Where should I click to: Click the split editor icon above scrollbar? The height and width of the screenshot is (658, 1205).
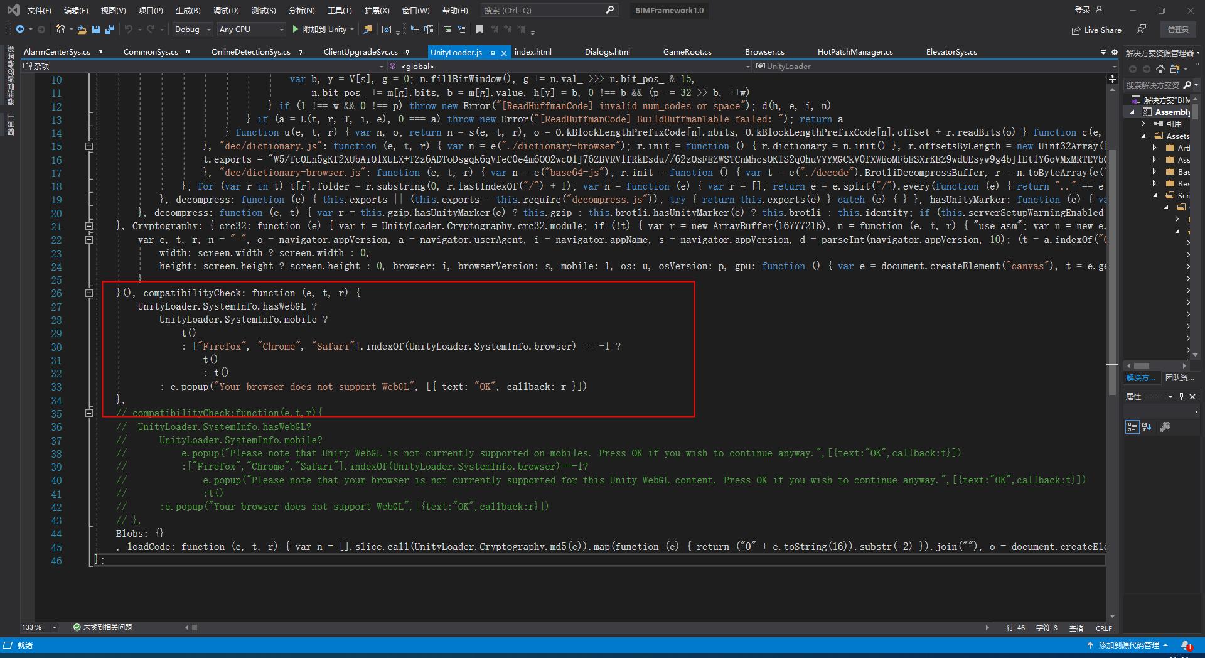coord(1113,78)
